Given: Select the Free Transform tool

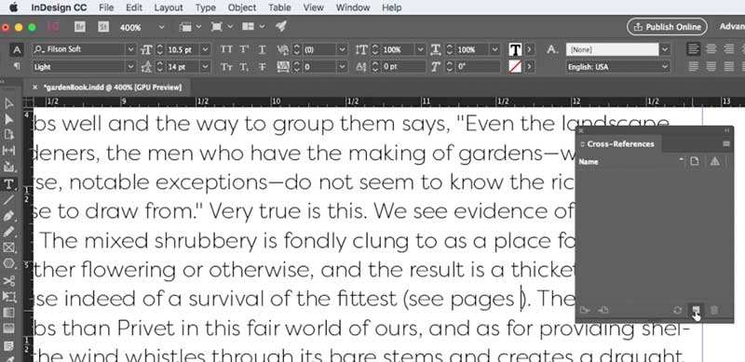Looking at the screenshot, I should 9,297.
